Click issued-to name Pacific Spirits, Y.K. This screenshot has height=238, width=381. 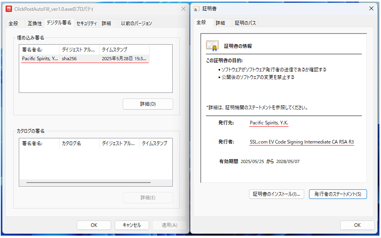coord(269,123)
